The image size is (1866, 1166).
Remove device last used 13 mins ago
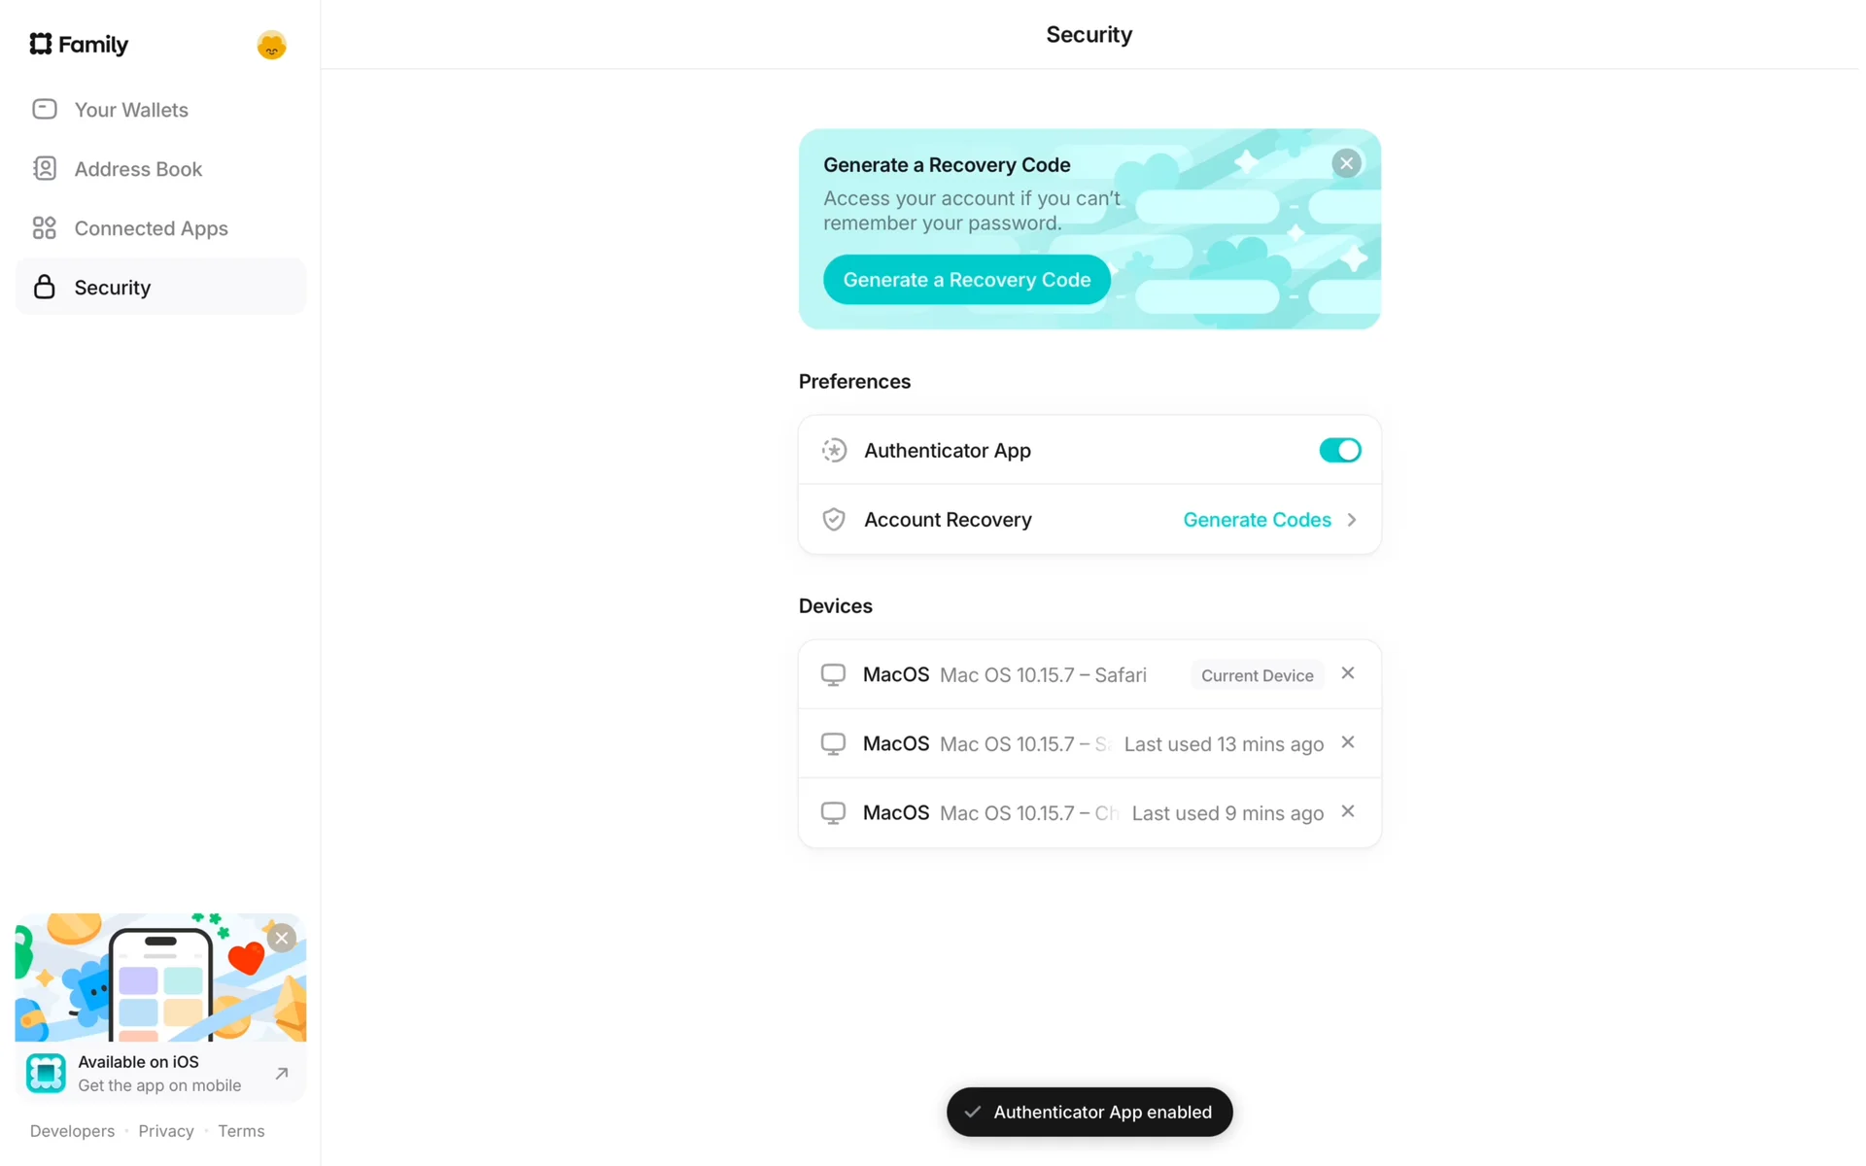(x=1348, y=742)
